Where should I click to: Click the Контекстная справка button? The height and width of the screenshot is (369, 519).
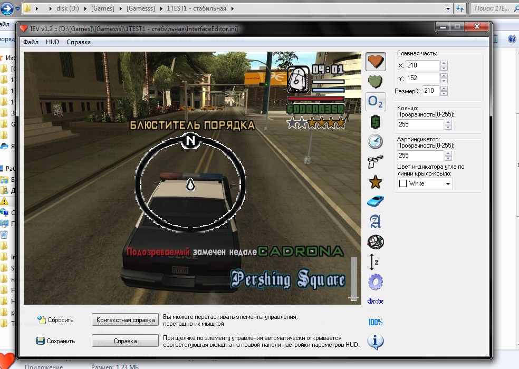point(126,319)
